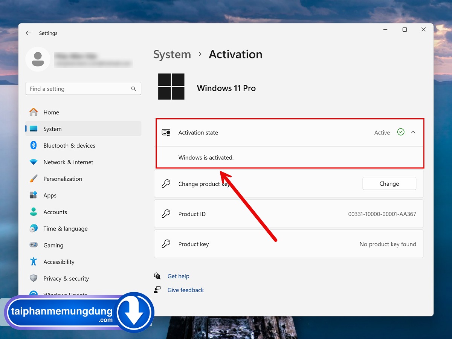
Task: Click the Windows 11 Pro logo
Action: pyautogui.click(x=171, y=87)
